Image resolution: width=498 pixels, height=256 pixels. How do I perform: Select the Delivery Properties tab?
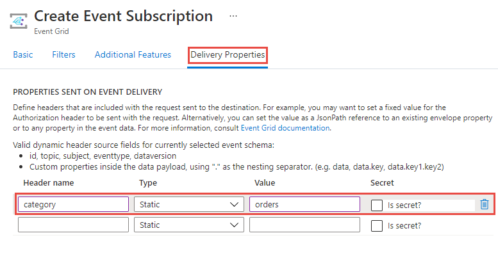coord(228,55)
